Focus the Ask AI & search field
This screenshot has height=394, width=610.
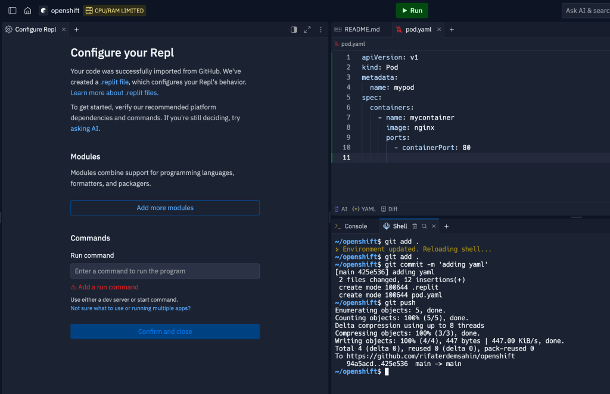(586, 11)
